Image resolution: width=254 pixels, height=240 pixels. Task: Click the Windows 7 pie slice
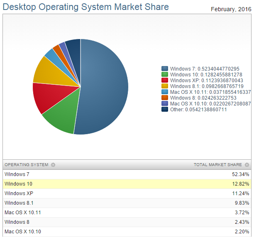104,88
